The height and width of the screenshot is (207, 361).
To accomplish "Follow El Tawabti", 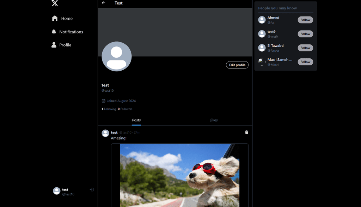I will 305,48.
